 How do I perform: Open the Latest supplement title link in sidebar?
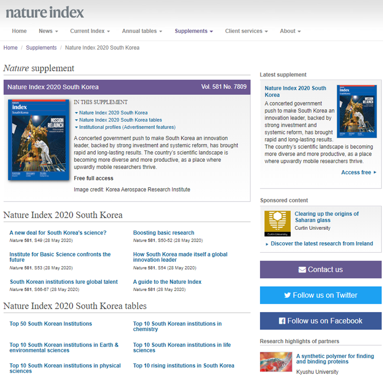pyautogui.click(x=295, y=91)
